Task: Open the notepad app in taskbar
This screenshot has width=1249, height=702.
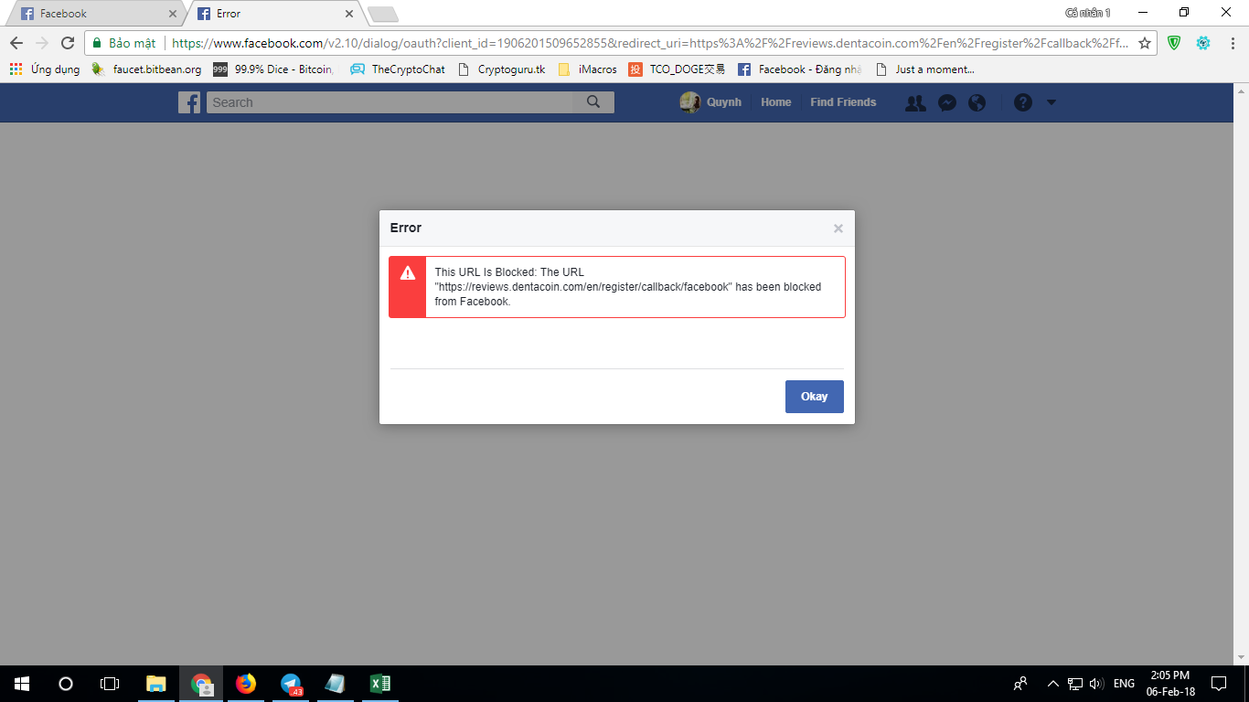Action: coord(336,684)
